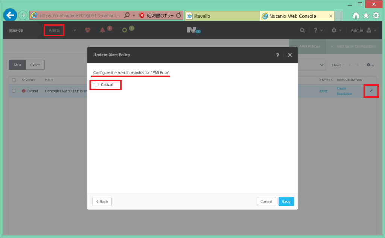Image resolution: width=385 pixels, height=238 pixels.
Task: Open a new browser tab
Action: pos(339,16)
